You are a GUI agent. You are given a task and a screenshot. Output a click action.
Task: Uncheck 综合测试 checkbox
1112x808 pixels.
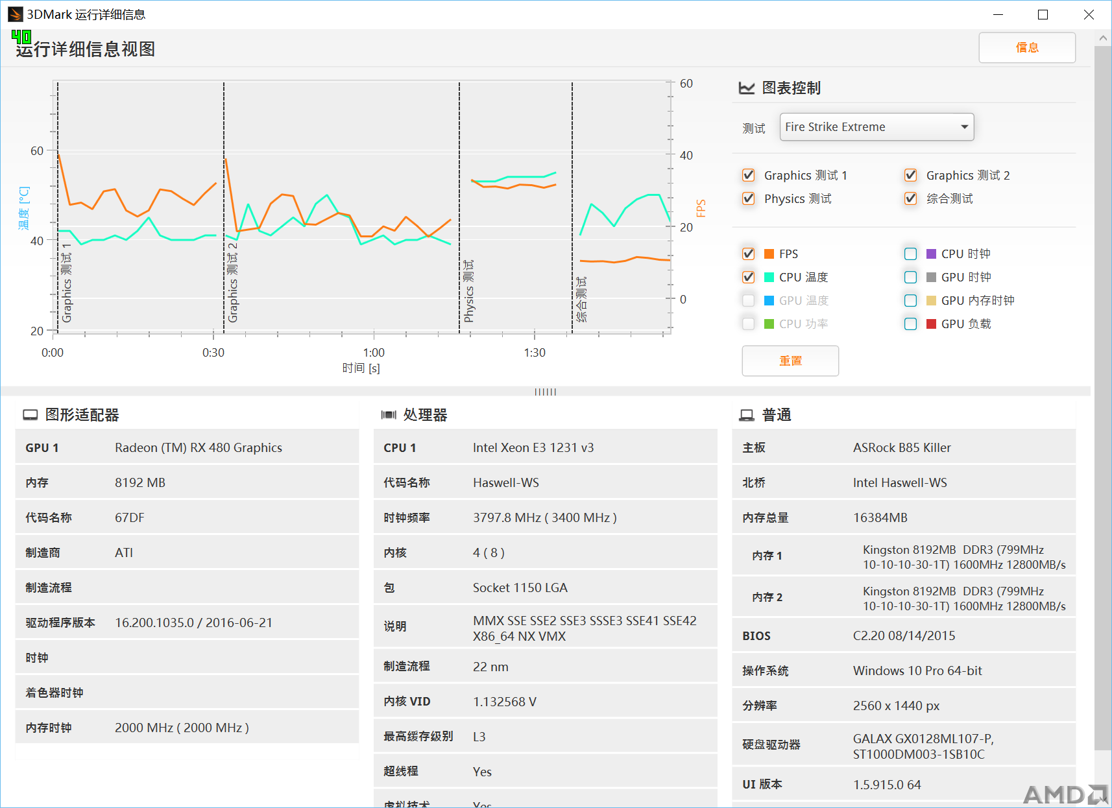(x=911, y=198)
